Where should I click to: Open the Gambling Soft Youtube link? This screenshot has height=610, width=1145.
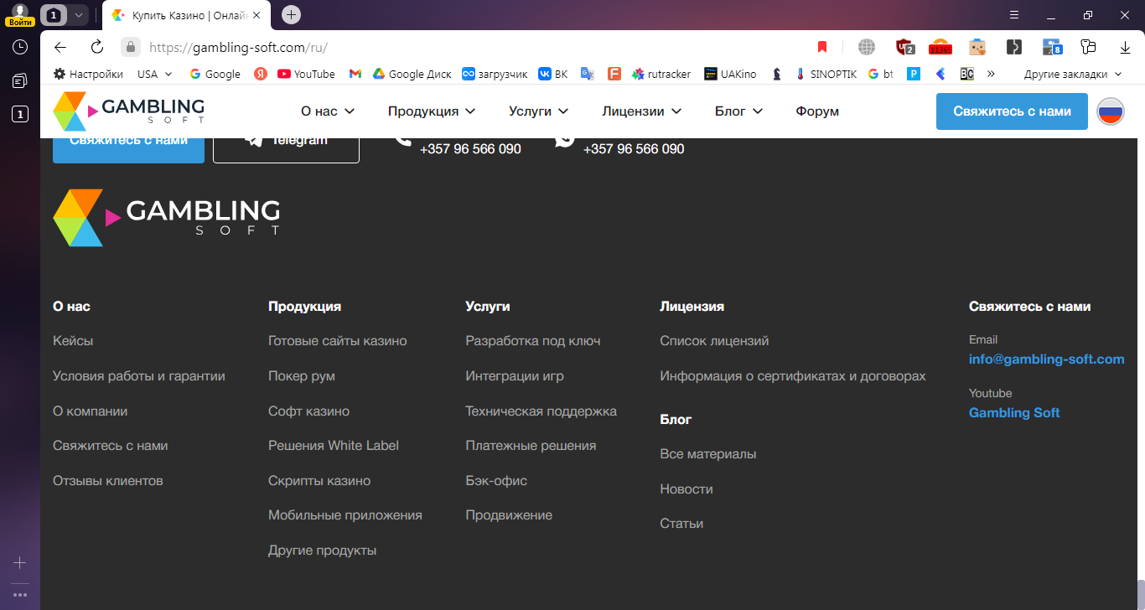[x=1014, y=413]
